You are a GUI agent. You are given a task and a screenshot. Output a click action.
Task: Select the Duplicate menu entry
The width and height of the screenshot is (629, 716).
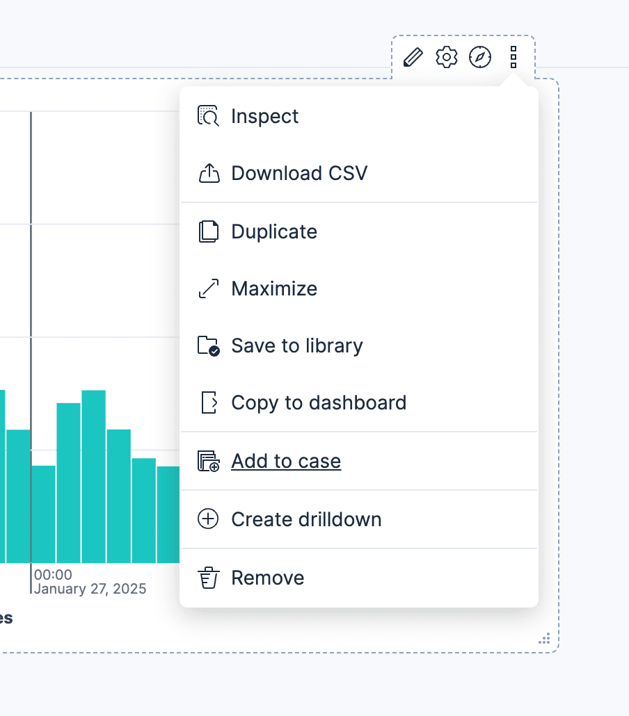[273, 231]
